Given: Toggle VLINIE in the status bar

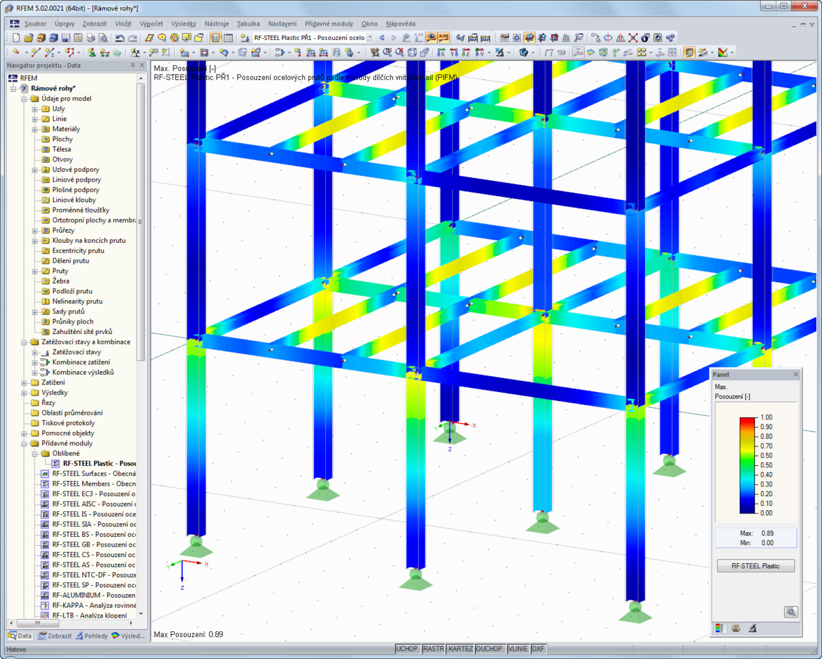Looking at the screenshot, I should point(517,649).
